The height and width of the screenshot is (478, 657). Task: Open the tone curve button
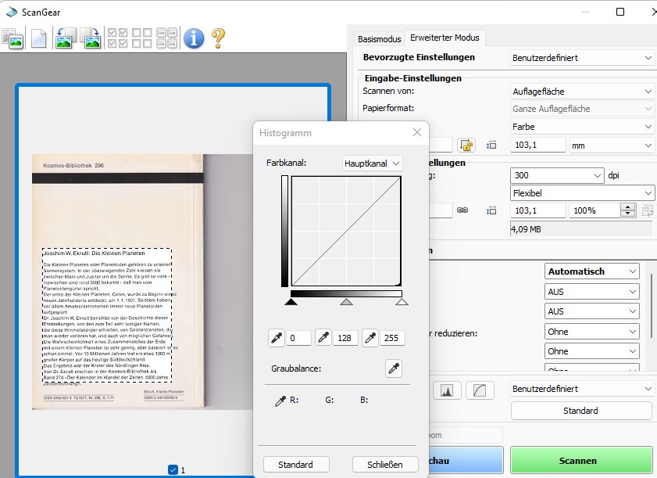[480, 390]
